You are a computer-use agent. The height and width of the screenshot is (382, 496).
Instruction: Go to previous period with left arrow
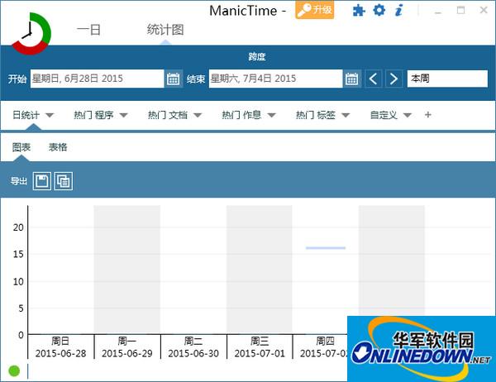[x=374, y=79]
